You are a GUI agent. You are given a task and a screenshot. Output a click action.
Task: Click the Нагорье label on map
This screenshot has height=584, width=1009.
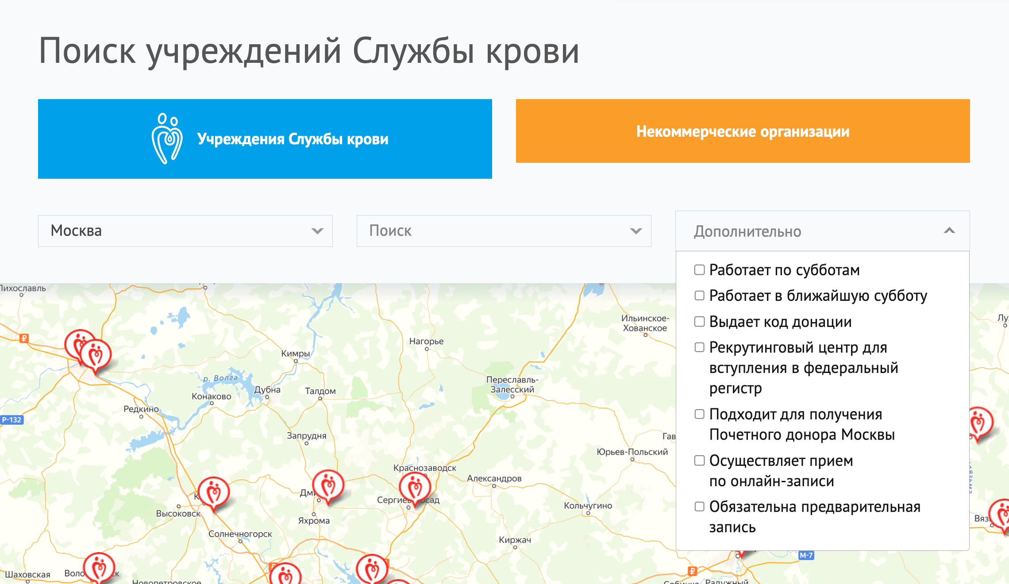427,341
